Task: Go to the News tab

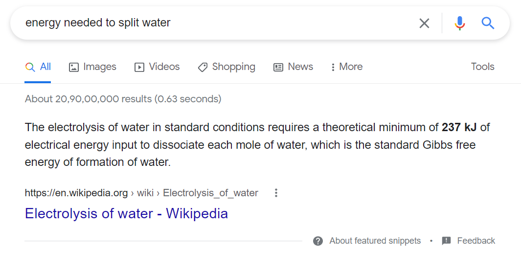Action: click(x=293, y=67)
